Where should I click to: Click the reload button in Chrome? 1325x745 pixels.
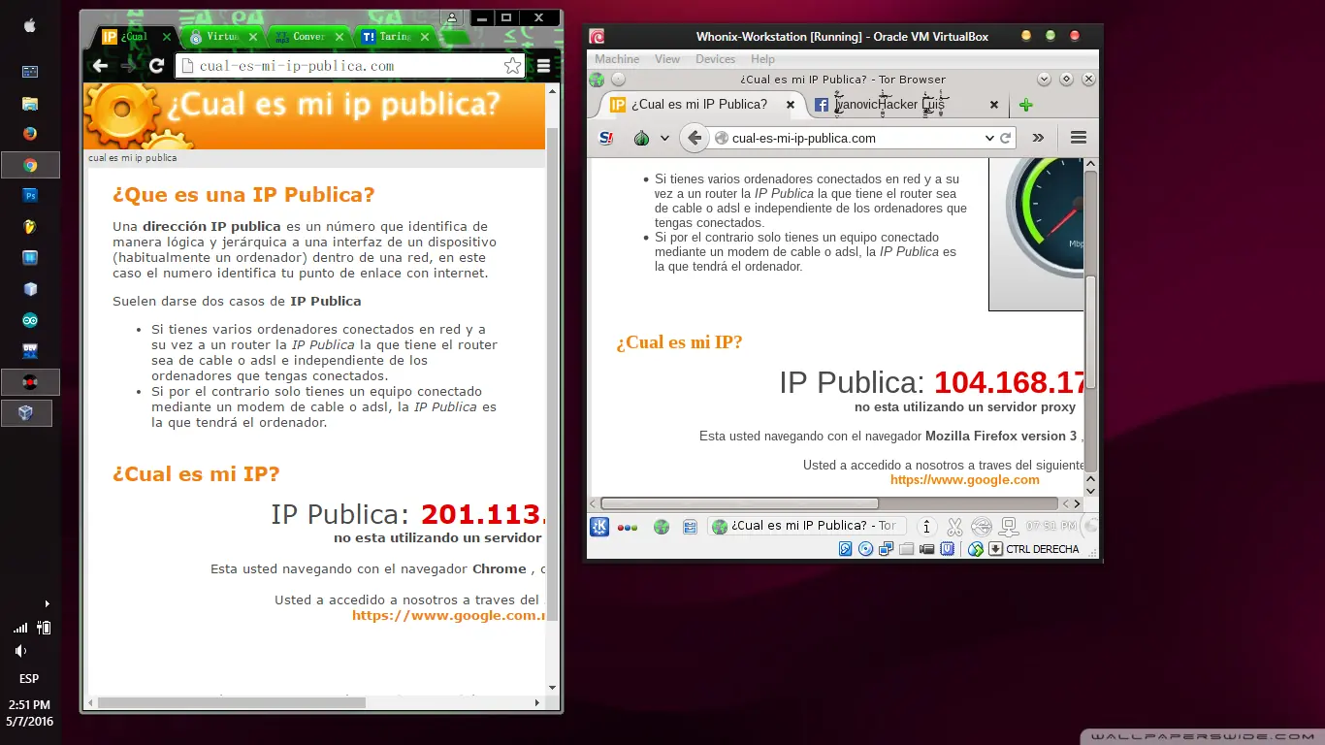pos(156,66)
